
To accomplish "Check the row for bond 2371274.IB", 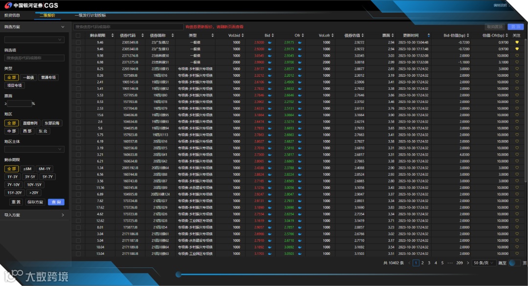I will 78,56.
